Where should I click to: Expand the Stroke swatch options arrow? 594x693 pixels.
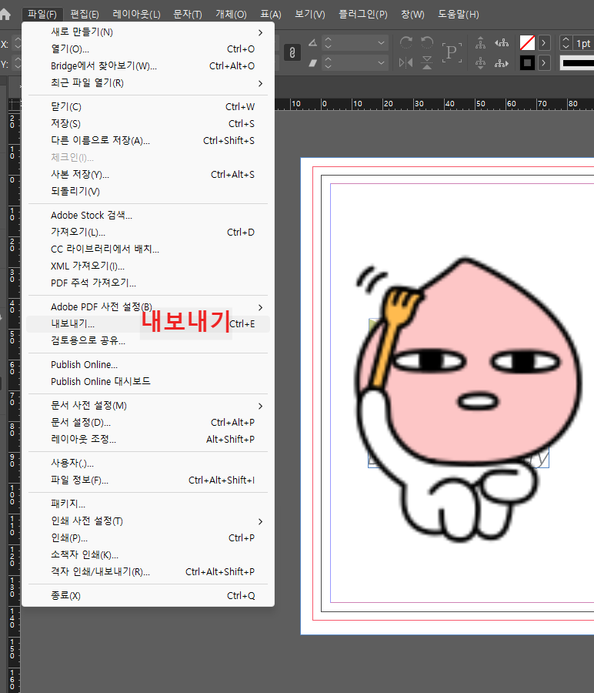[x=544, y=63]
